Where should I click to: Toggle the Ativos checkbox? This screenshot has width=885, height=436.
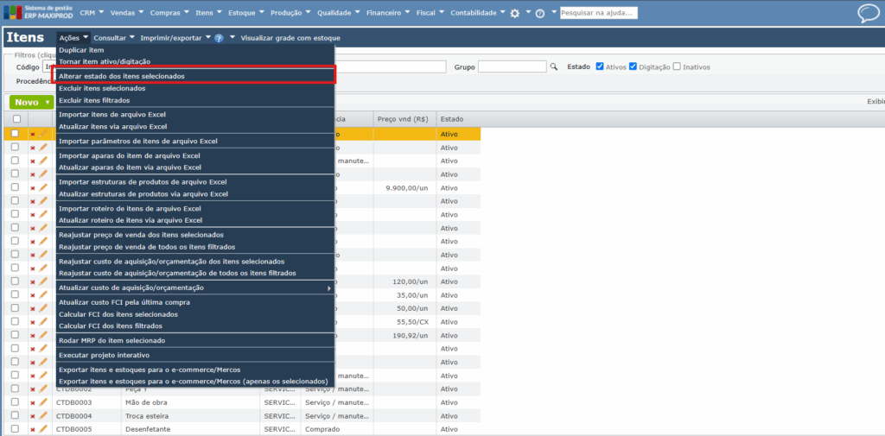point(600,66)
